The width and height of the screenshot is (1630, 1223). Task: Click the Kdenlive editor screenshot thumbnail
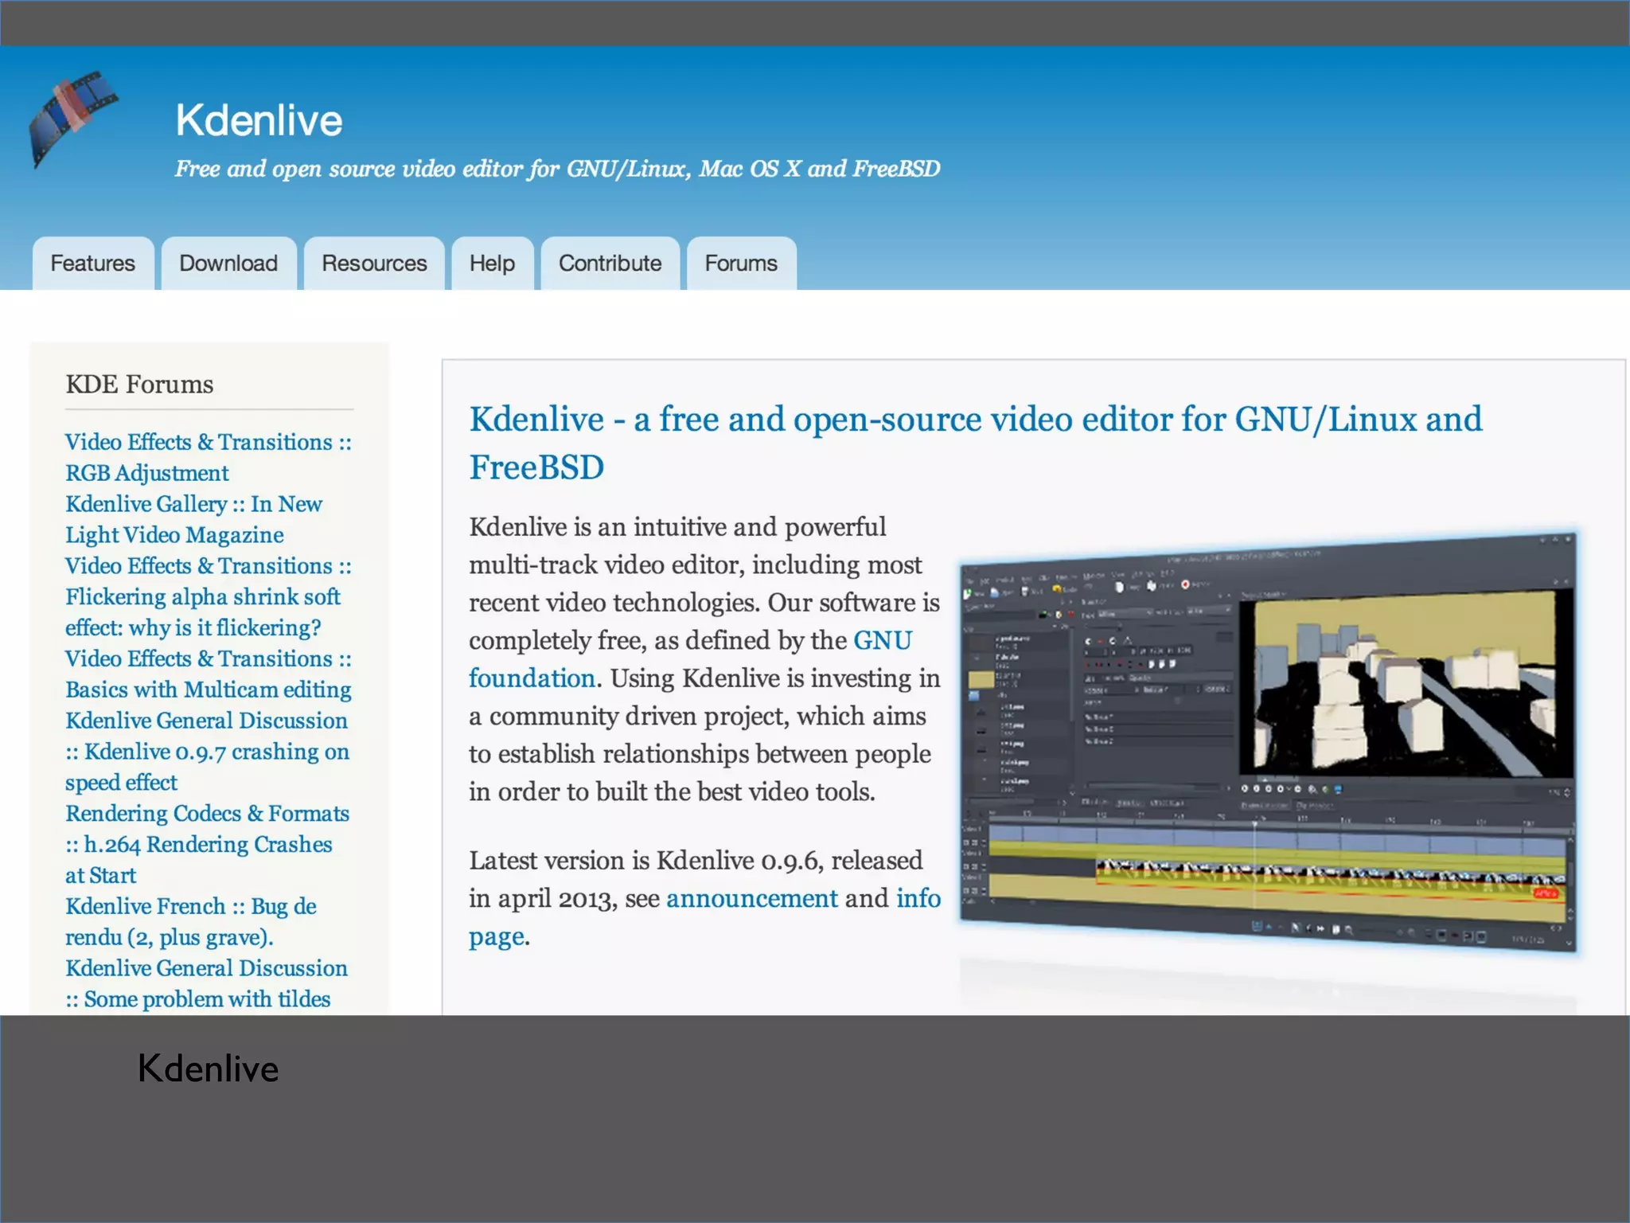1267,740
